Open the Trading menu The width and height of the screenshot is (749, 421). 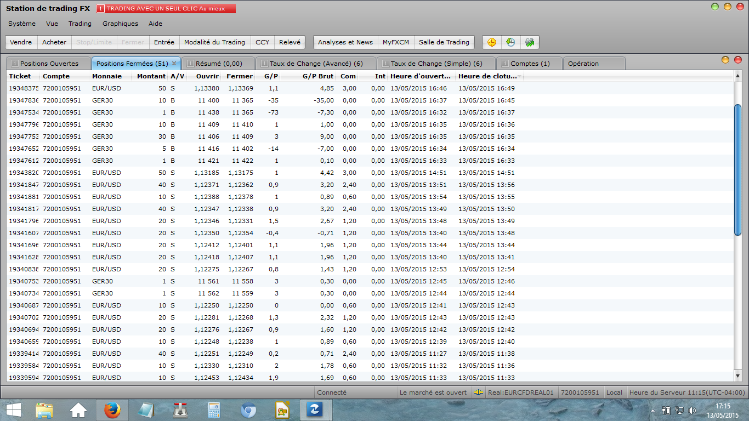tap(80, 24)
